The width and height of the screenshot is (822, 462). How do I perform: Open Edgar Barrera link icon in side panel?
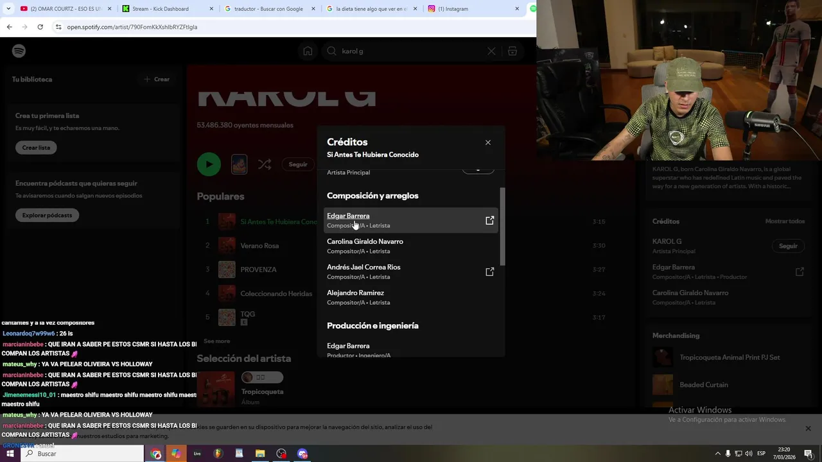point(800,272)
